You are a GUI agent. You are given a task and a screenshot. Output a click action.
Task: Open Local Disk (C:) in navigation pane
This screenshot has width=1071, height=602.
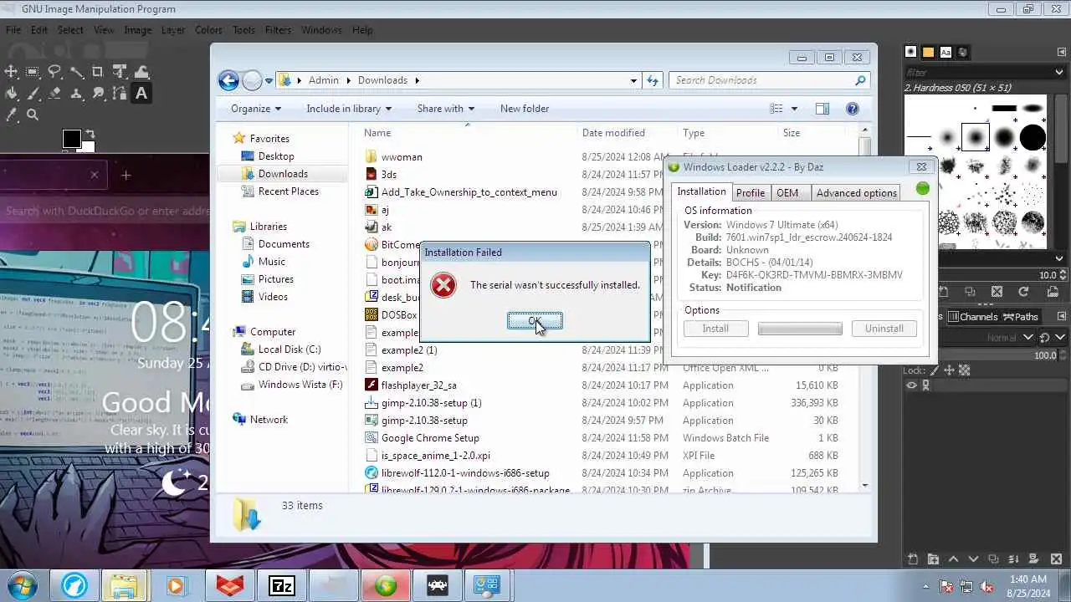pyautogui.click(x=290, y=349)
